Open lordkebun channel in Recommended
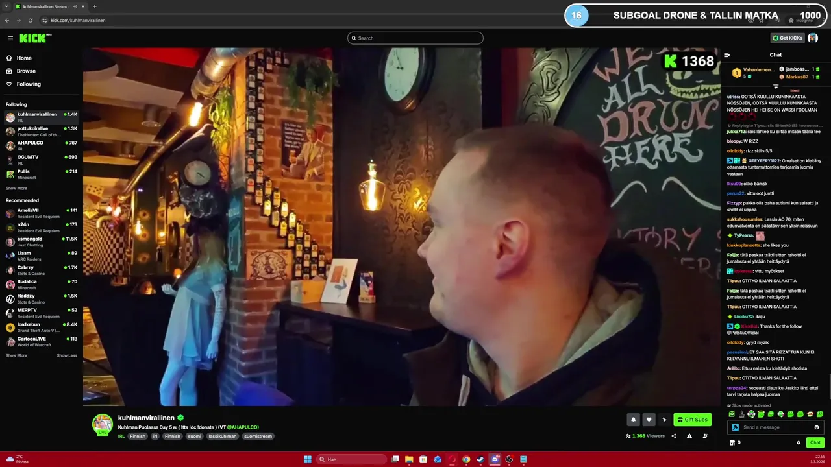831x467 pixels. pos(42,328)
